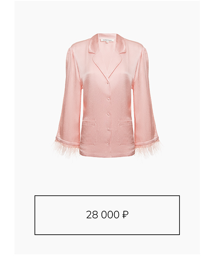The width and height of the screenshot is (203, 259).
Task: Open the pink satin shirt product image
Action: click(x=107, y=96)
